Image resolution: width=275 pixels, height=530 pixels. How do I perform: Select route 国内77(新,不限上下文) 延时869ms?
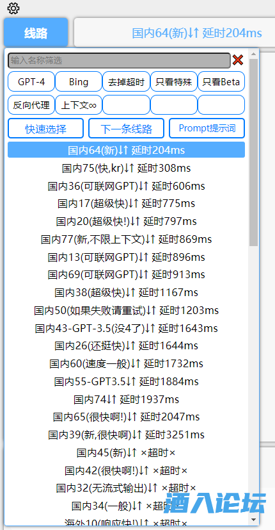[126, 239]
